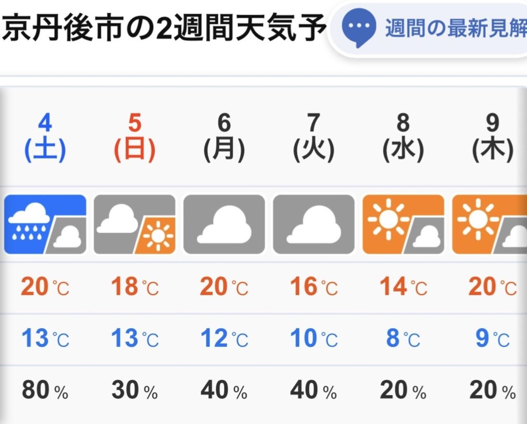Click Saturday's 80% rain probability

(44, 390)
